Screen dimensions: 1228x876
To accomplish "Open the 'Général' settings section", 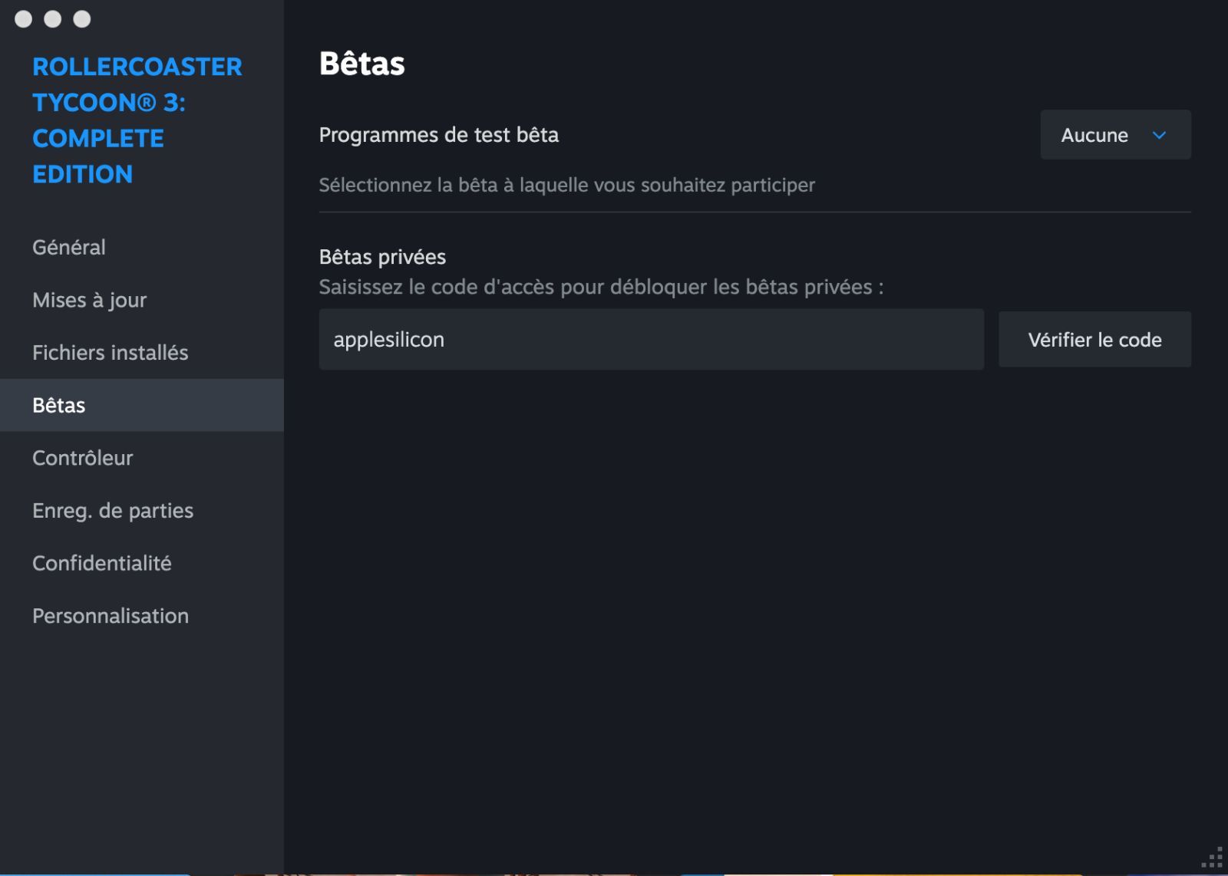I will click(x=68, y=247).
